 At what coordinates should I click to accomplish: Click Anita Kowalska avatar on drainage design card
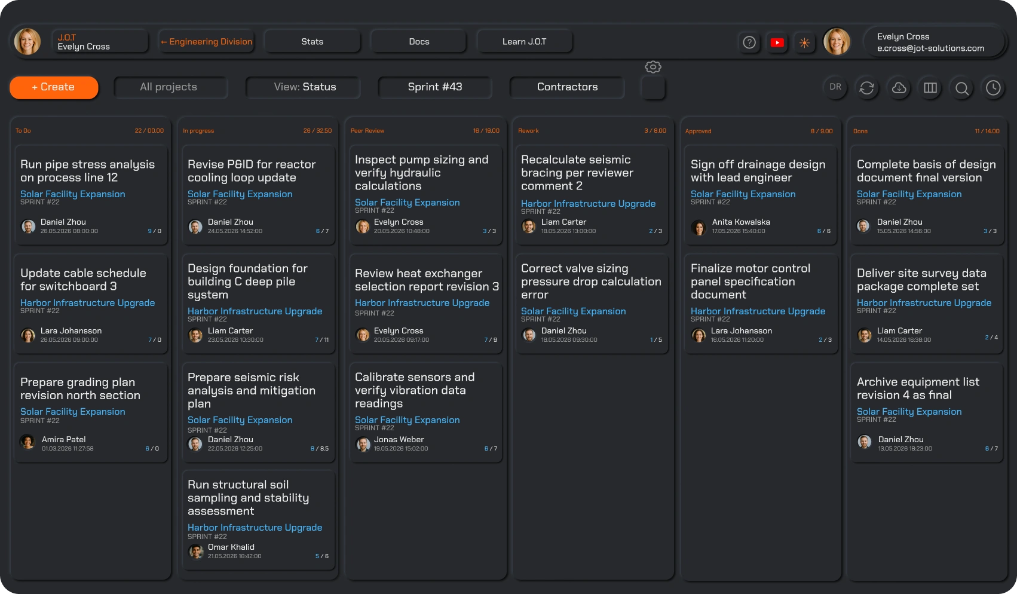click(x=699, y=227)
